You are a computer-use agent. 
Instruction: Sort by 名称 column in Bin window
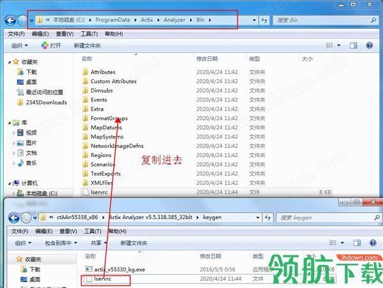[x=87, y=59]
